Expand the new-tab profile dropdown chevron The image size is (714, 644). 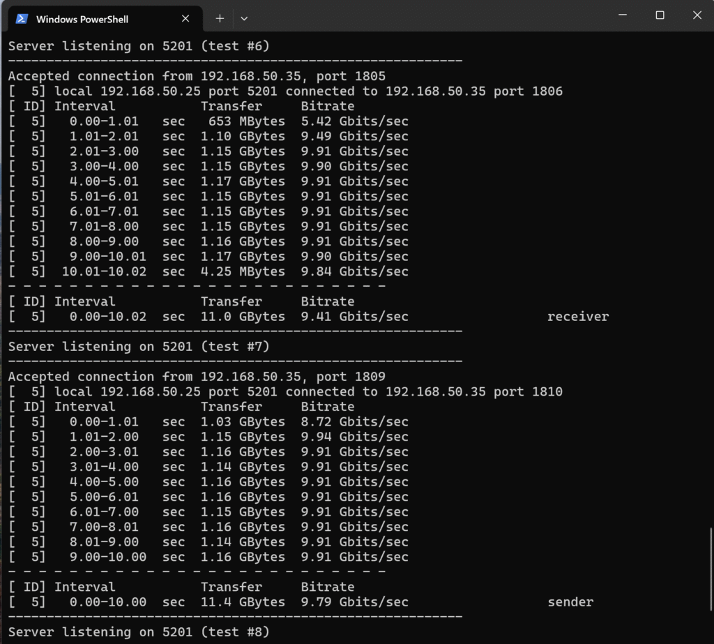click(x=244, y=19)
